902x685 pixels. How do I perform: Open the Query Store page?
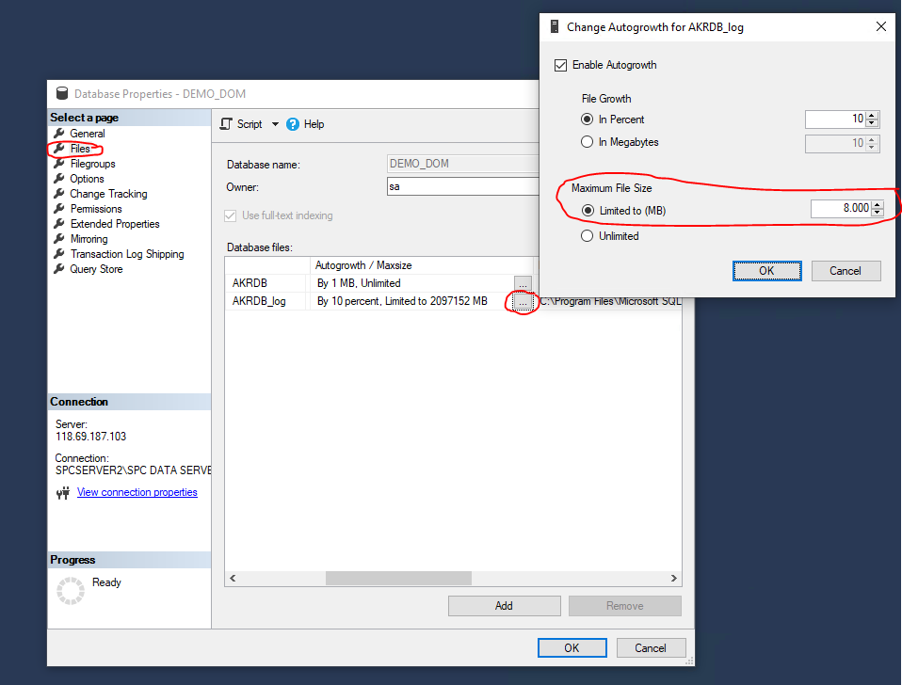click(x=96, y=269)
